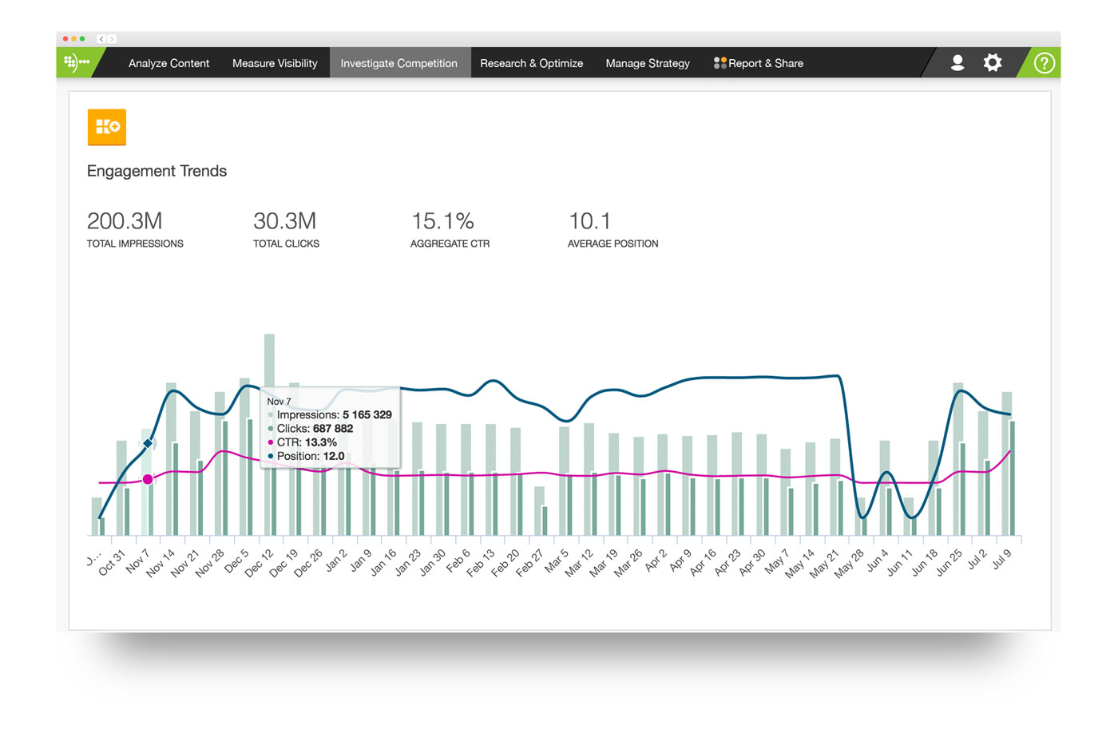Click the Jun 11 axis label
Viewport: 1118px width, 729px height.
(898, 562)
